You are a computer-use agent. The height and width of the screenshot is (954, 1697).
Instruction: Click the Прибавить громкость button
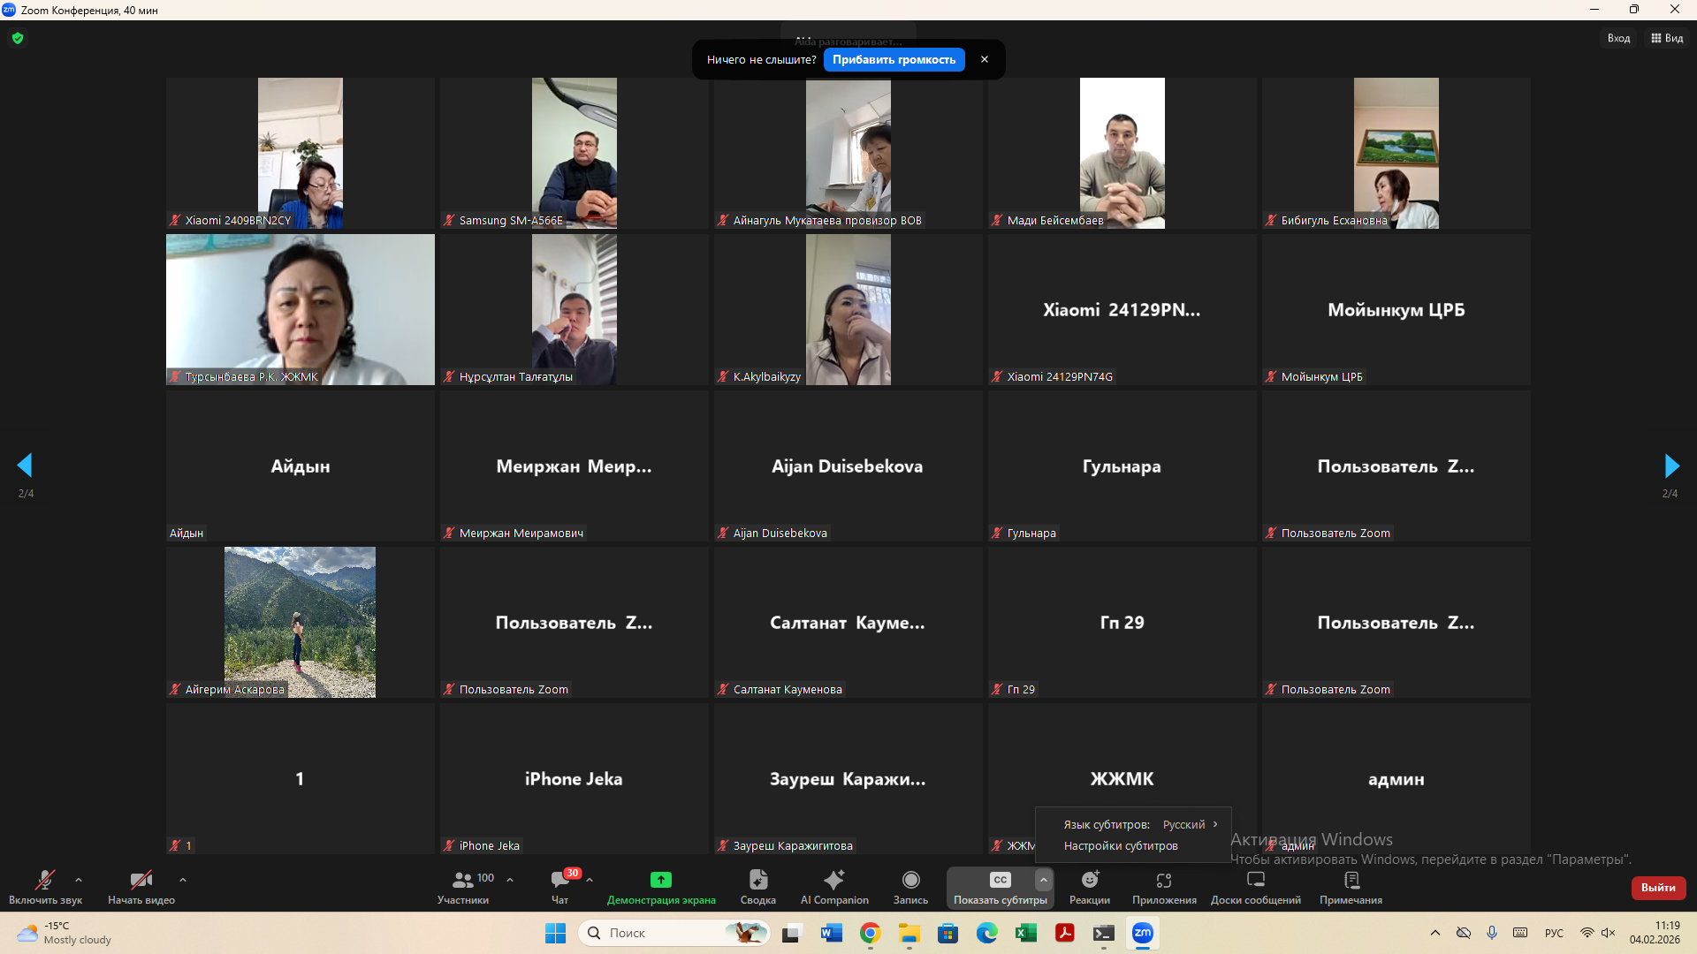tap(894, 59)
